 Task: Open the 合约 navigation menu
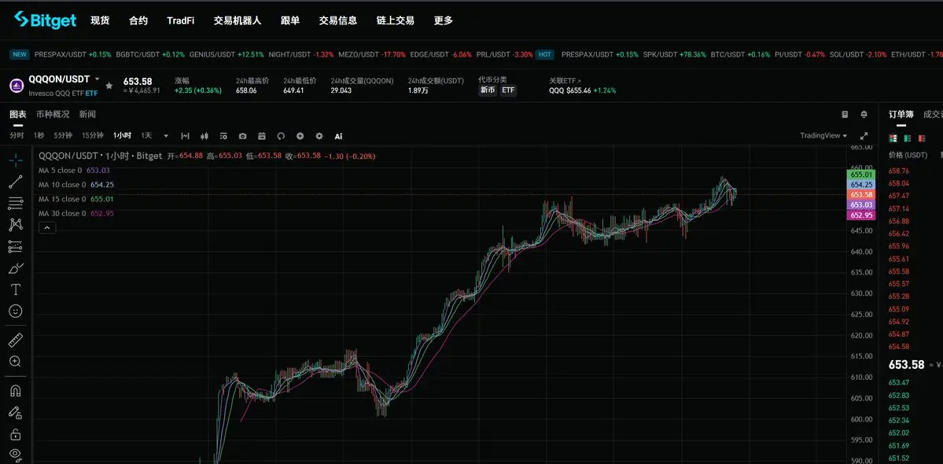pyautogui.click(x=138, y=20)
